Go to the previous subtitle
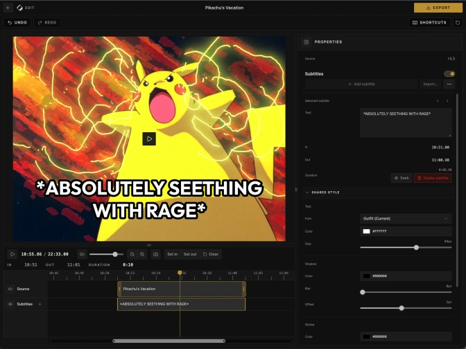The image size is (466, 349). pos(438,101)
